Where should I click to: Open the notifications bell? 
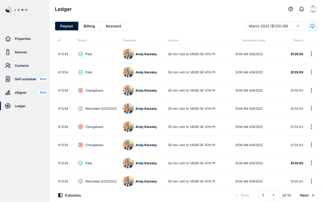pos(301,9)
